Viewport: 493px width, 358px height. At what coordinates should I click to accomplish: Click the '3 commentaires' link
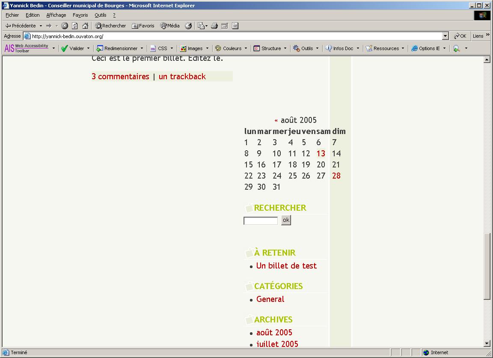pos(120,77)
